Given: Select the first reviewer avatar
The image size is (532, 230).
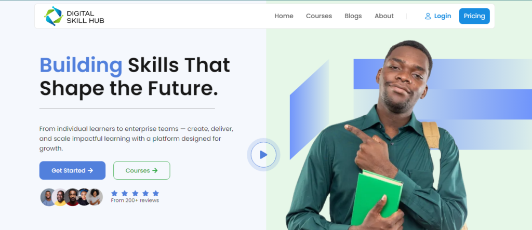Looking at the screenshot, I should [x=48, y=197].
